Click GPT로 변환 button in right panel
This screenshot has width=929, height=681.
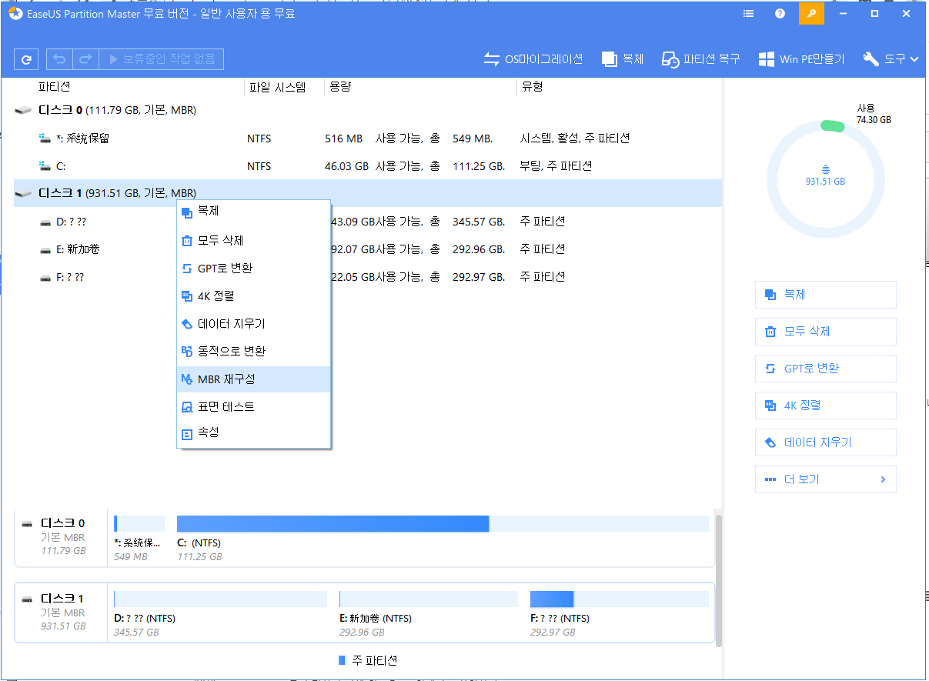[x=826, y=369]
